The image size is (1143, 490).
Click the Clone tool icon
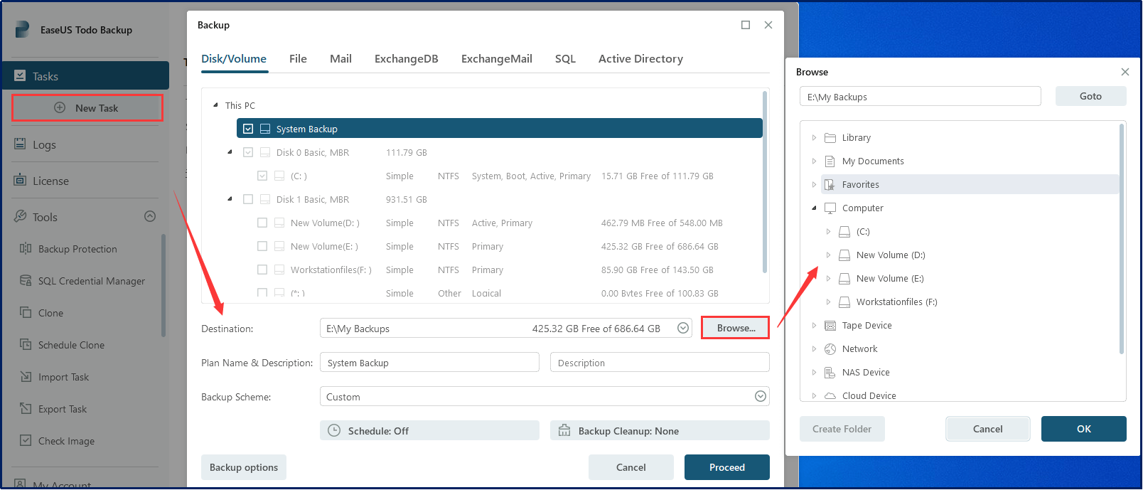pos(26,313)
